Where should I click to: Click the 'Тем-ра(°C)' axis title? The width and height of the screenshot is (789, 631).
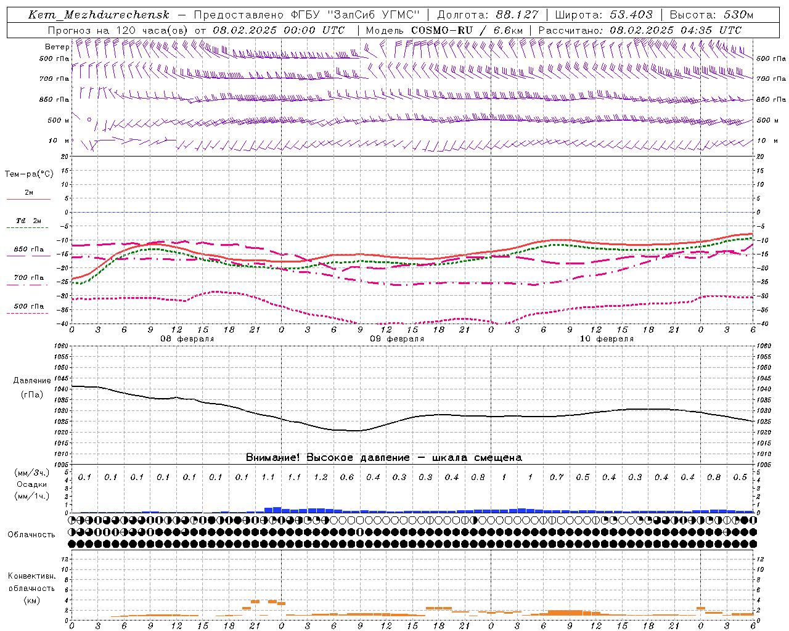click(29, 174)
